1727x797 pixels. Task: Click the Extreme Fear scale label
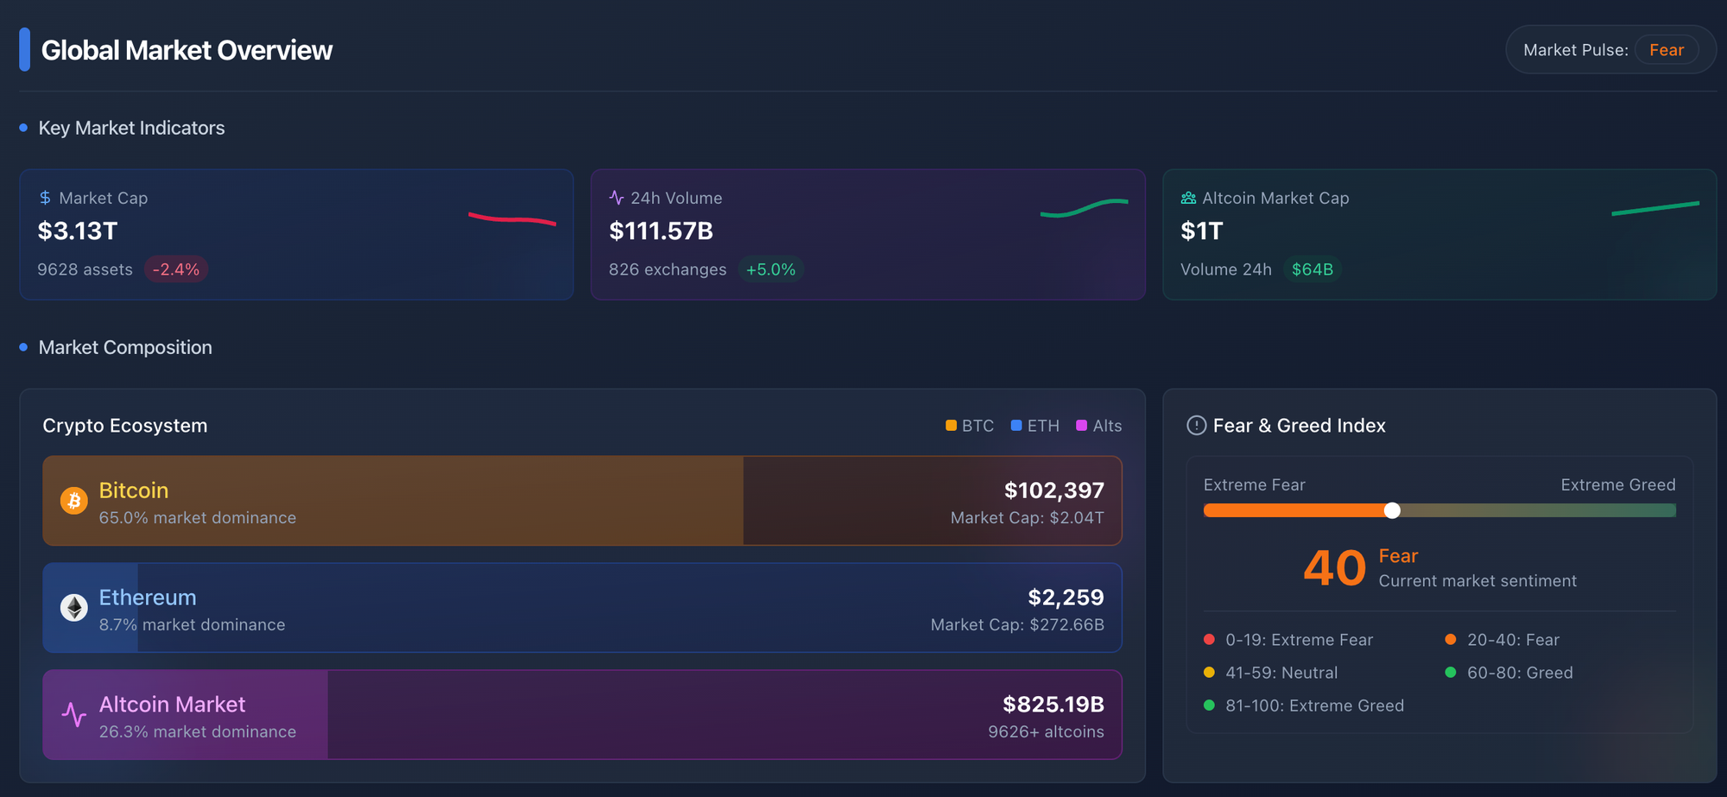pos(1255,485)
